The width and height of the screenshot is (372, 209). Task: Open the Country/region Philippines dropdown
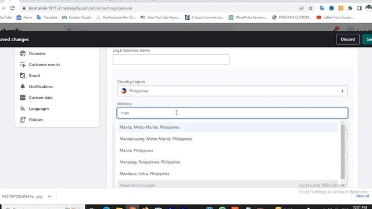pyautogui.click(x=233, y=91)
